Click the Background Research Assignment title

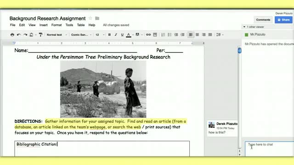47,18
